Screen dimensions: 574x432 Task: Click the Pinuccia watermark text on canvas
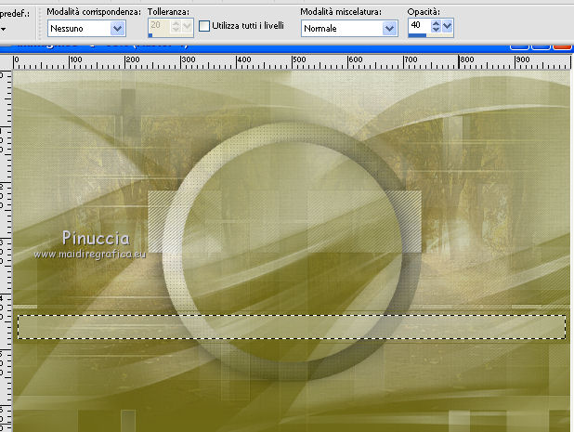96,239
